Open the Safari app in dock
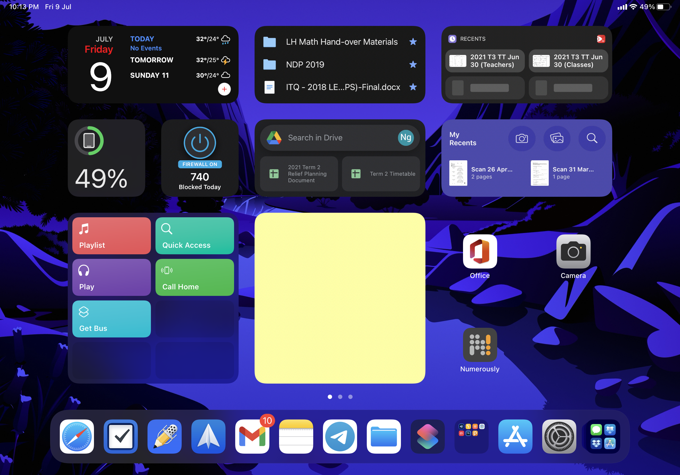680x475 pixels. coord(77,436)
